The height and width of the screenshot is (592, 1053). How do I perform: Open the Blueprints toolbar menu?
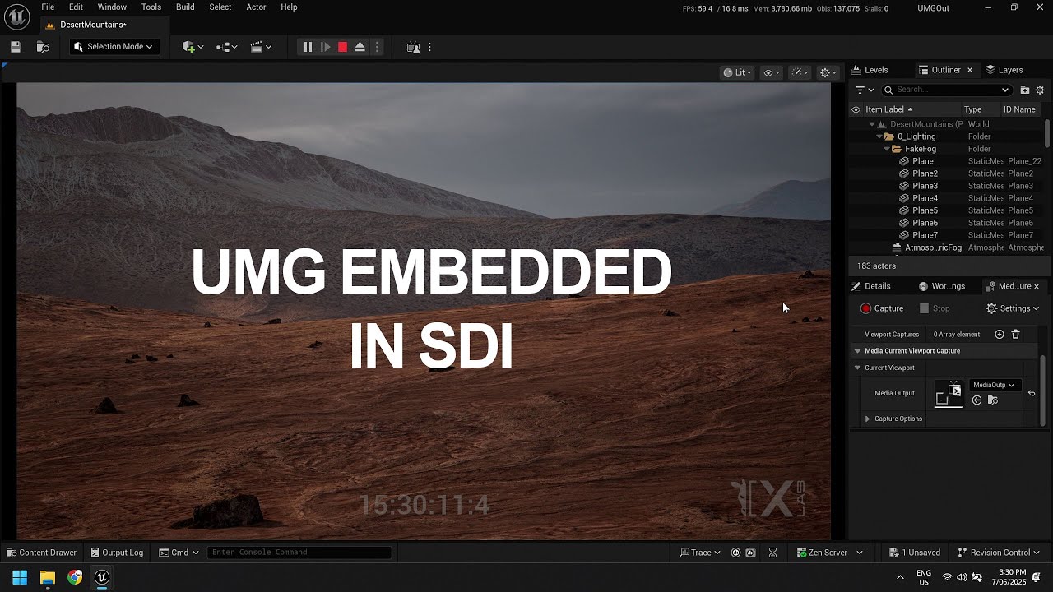226,47
